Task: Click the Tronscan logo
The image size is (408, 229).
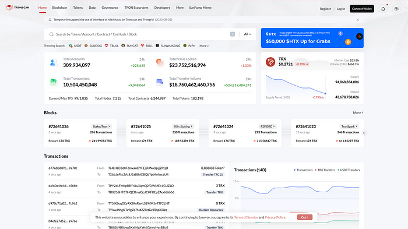Action: pyautogui.click(x=17, y=8)
